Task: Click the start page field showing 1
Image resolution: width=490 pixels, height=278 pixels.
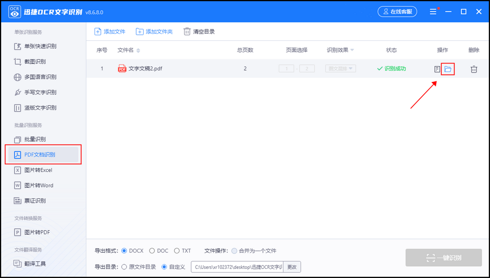Action: (x=286, y=68)
